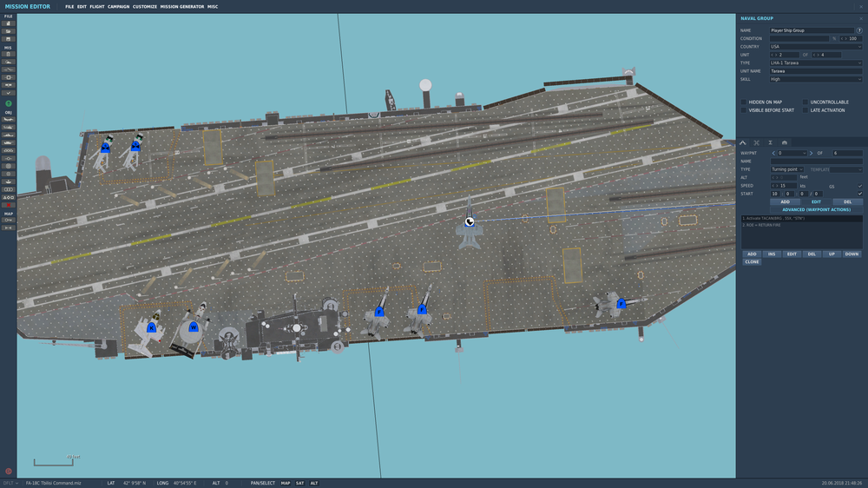Click the help question mark beside Name
This screenshot has height=488, width=868.
859,30
